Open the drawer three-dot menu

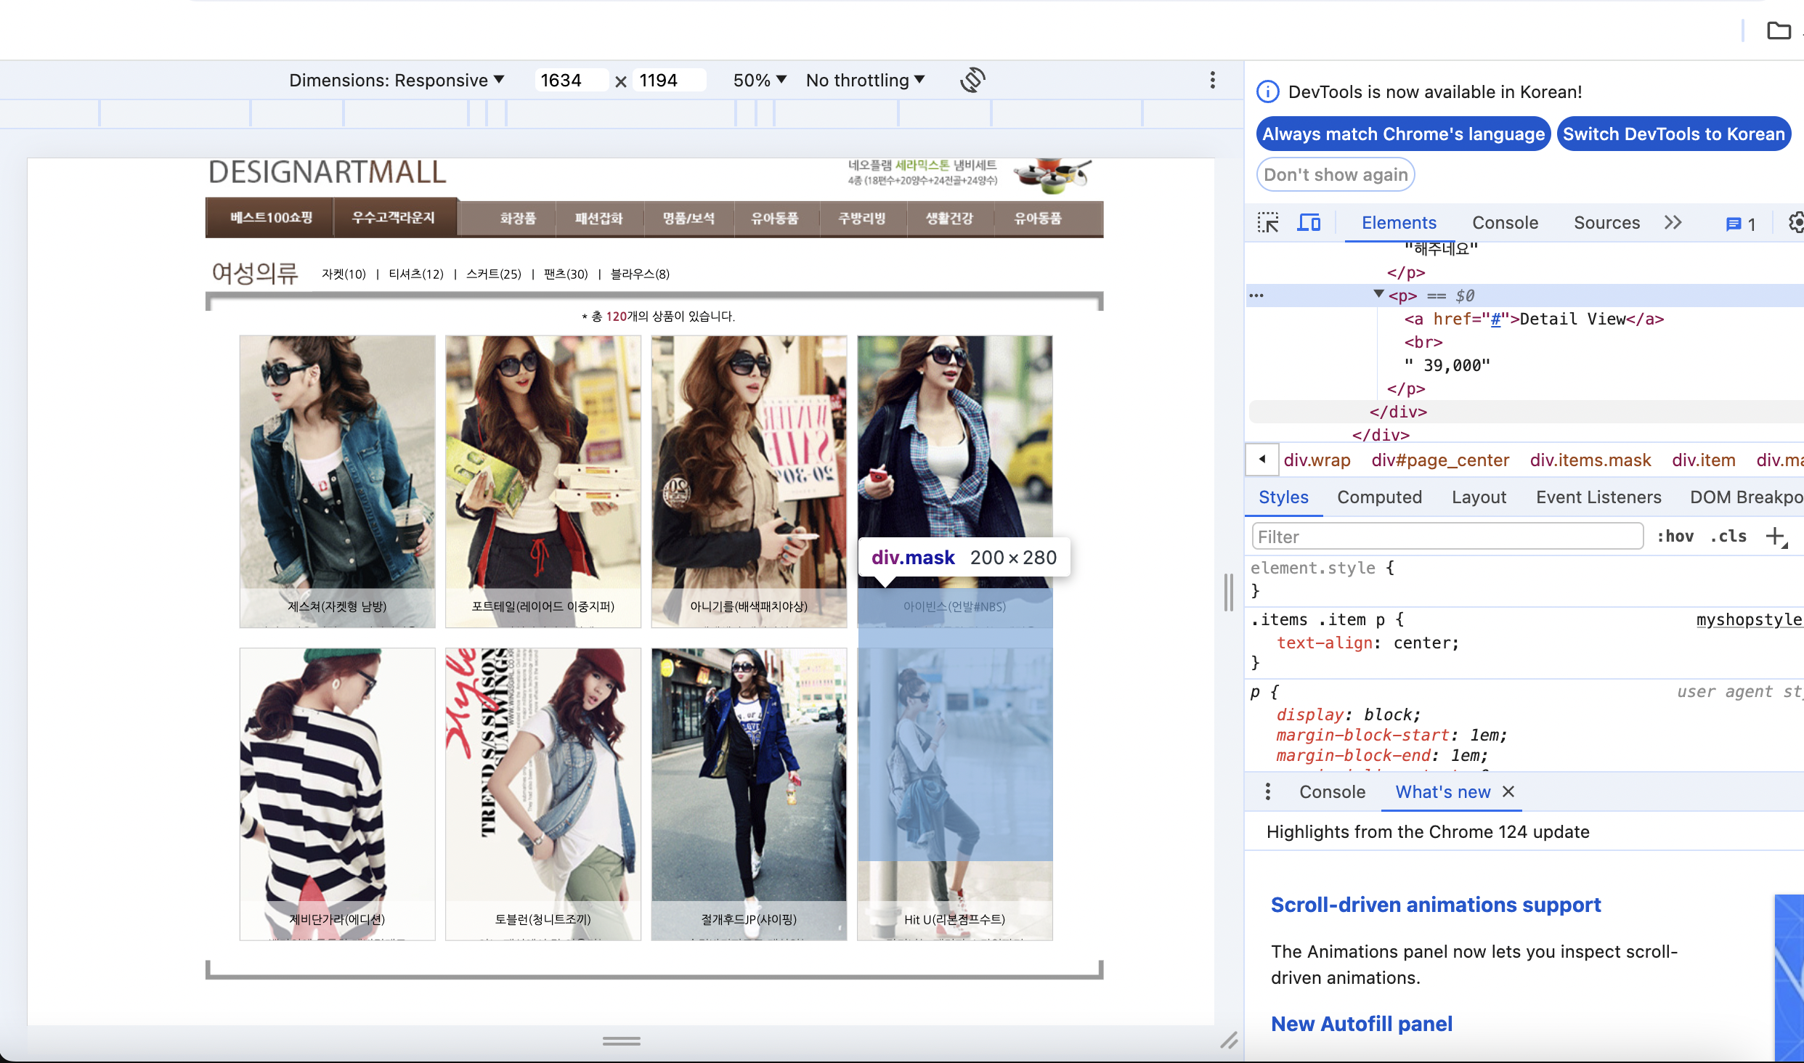1267,791
